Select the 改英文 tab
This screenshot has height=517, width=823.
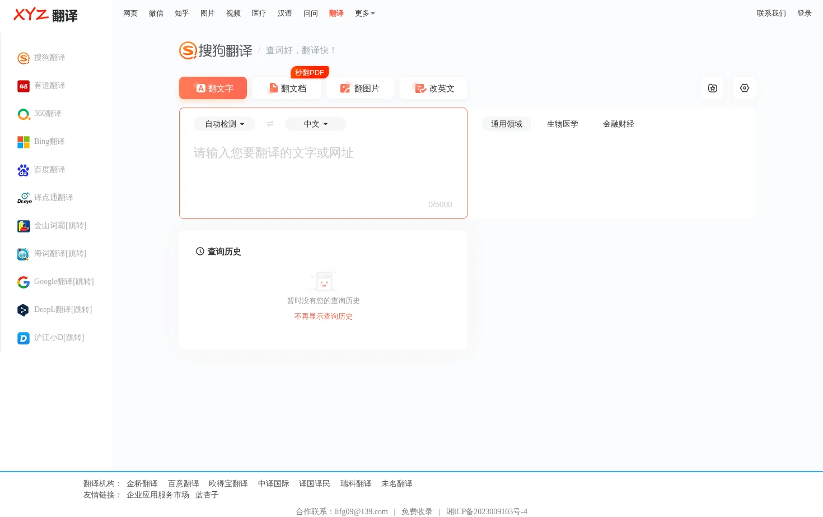pyautogui.click(x=433, y=88)
